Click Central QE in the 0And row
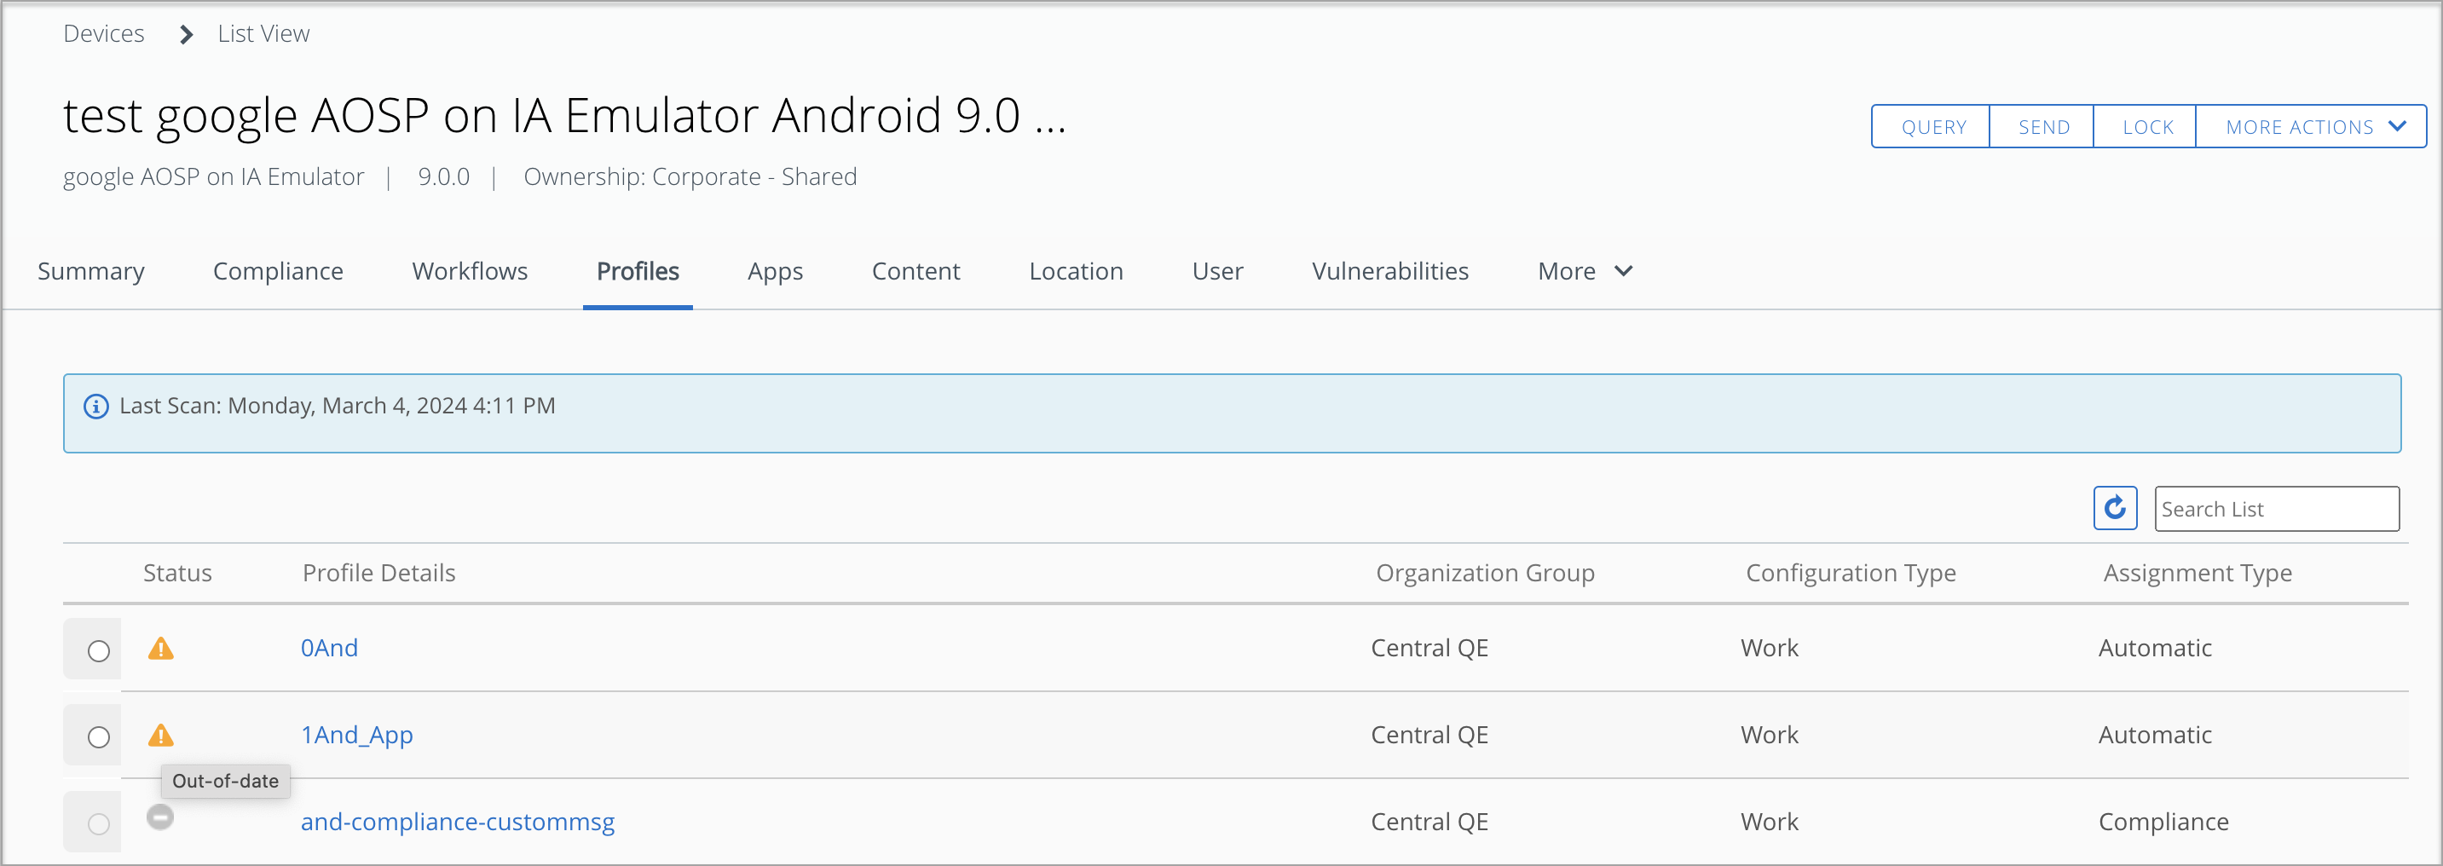 [x=1429, y=648]
